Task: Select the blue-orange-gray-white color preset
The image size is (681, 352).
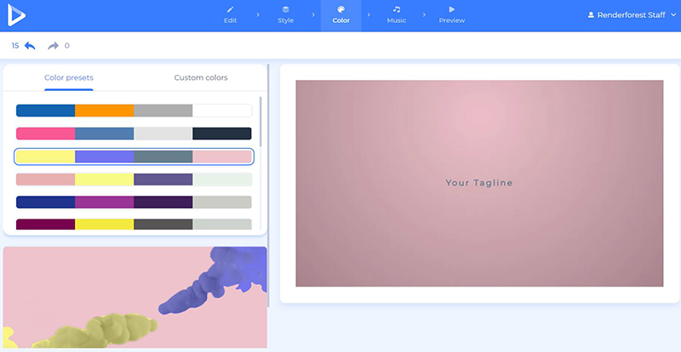Action: 134,111
